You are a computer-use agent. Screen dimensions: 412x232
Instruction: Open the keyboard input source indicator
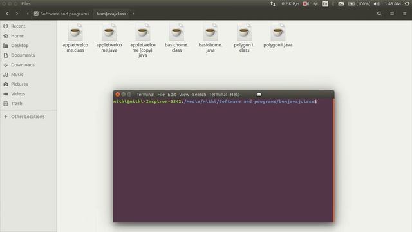point(325,4)
